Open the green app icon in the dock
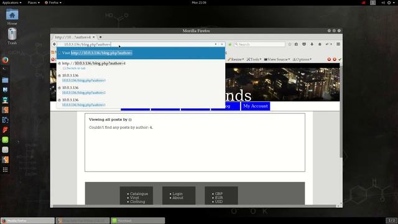 5,139
